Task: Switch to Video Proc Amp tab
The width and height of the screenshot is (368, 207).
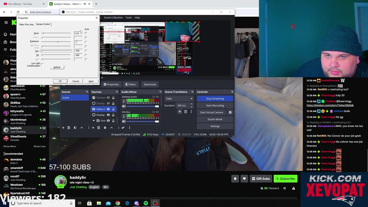Action: [26, 24]
